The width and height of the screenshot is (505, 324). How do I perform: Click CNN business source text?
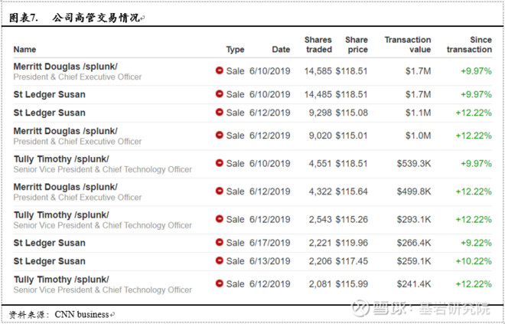tap(83, 314)
